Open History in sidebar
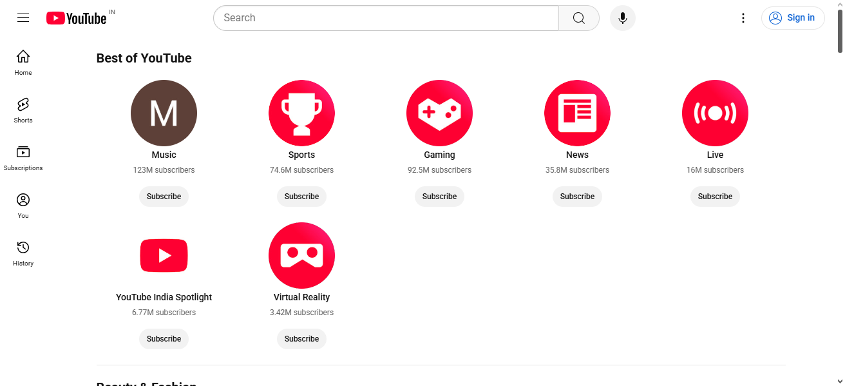Image resolution: width=845 pixels, height=386 pixels. click(x=23, y=253)
